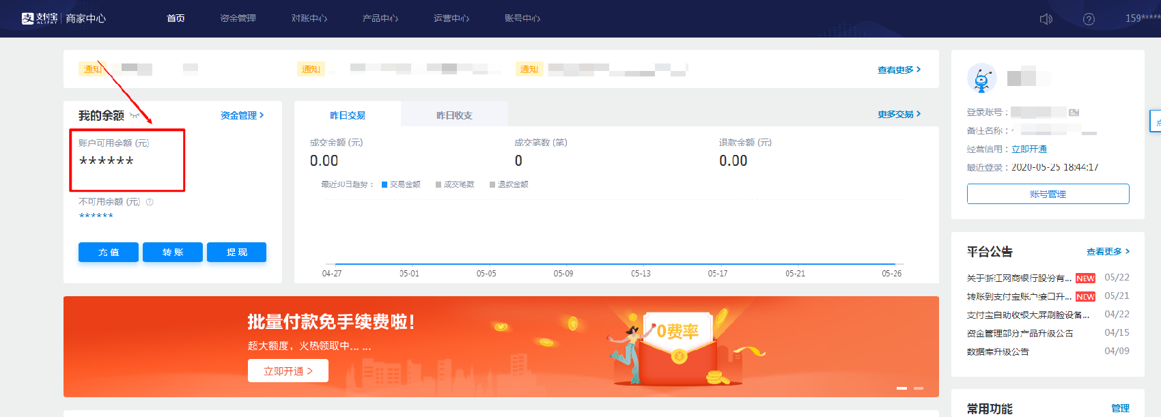Toggle balance visibility eye icon
The height and width of the screenshot is (417, 1161).
[x=135, y=115]
